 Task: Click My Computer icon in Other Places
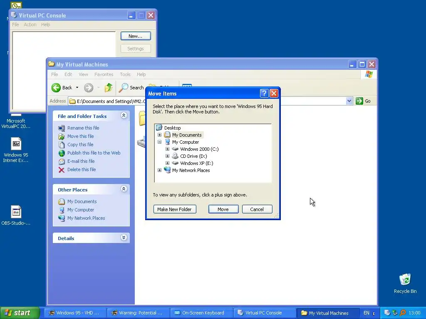tap(62, 210)
